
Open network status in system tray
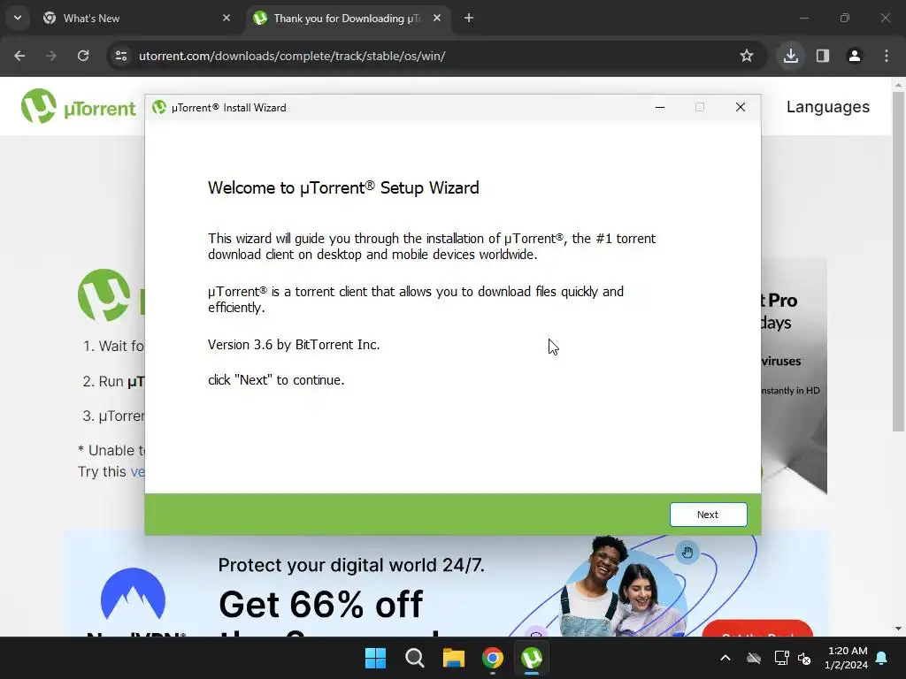[x=781, y=658]
